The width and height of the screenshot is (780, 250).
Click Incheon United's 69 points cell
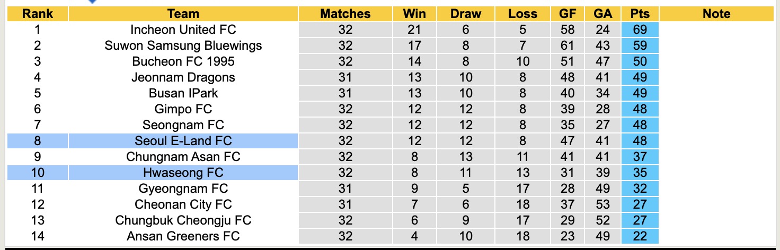pyautogui.click(x=640, y=30)
